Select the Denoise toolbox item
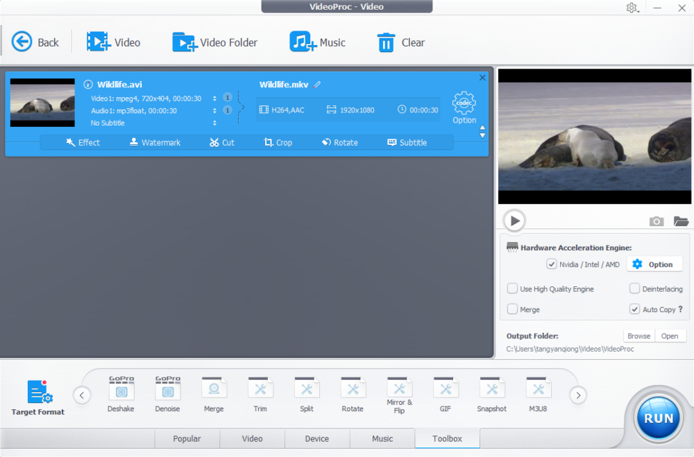Screen dimensions: 694x457 [167, 394]
